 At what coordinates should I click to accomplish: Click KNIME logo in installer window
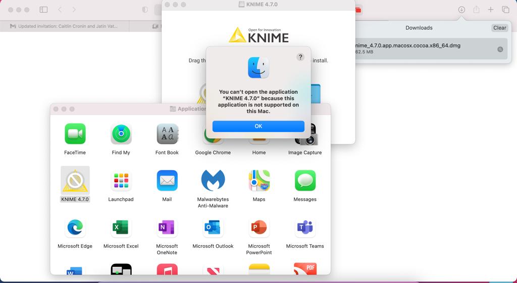coord(258,35)
